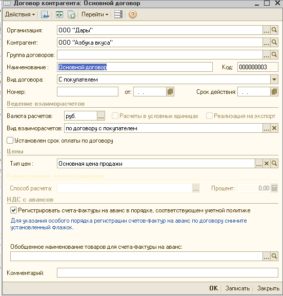283x296 pixels.
Task: Open the Перейти menu
Action: click(95, 14)
